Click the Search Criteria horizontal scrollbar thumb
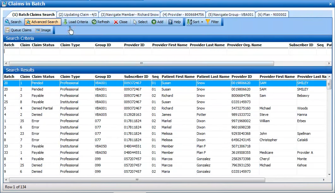Screen dimensions: 335x193 click(x=142, y=63)
